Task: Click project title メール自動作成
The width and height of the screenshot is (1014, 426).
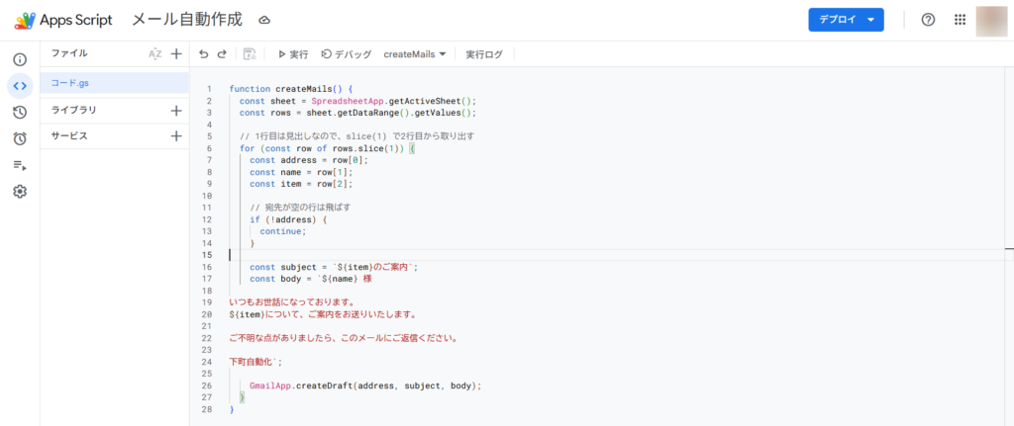Action: (187, 20)
